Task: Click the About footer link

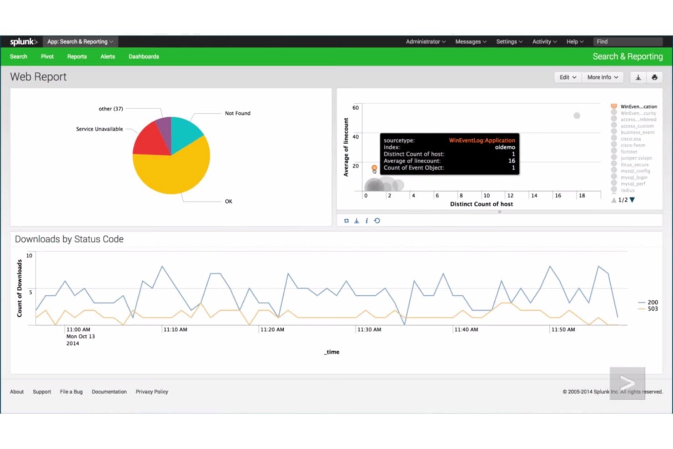Action: [x=17, y=392]
